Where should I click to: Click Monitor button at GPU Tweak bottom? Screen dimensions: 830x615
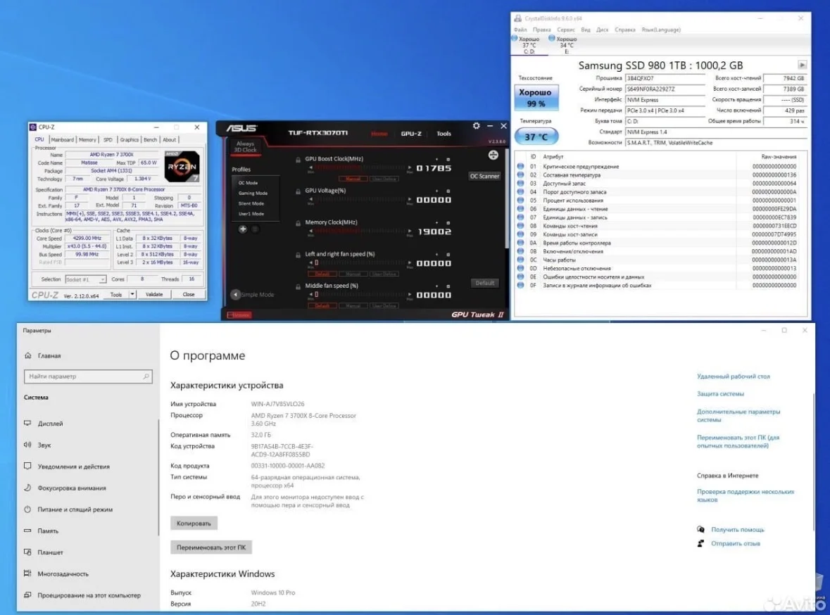pyautogui.click(x=240, y=315)
